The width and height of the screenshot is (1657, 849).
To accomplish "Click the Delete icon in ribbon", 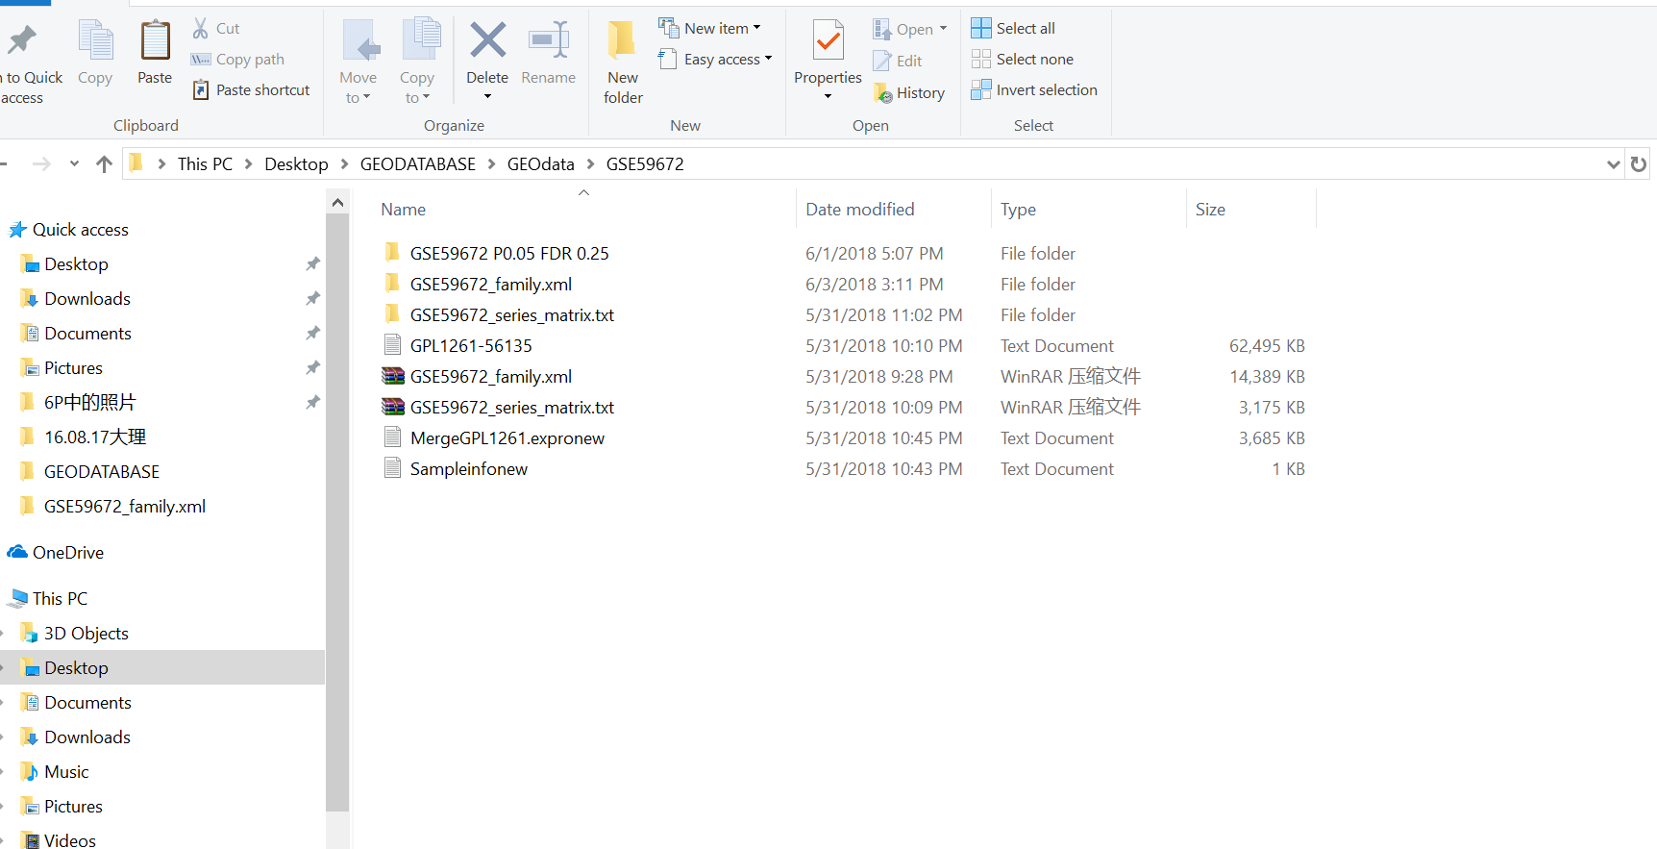I will (x=487, y=42).
